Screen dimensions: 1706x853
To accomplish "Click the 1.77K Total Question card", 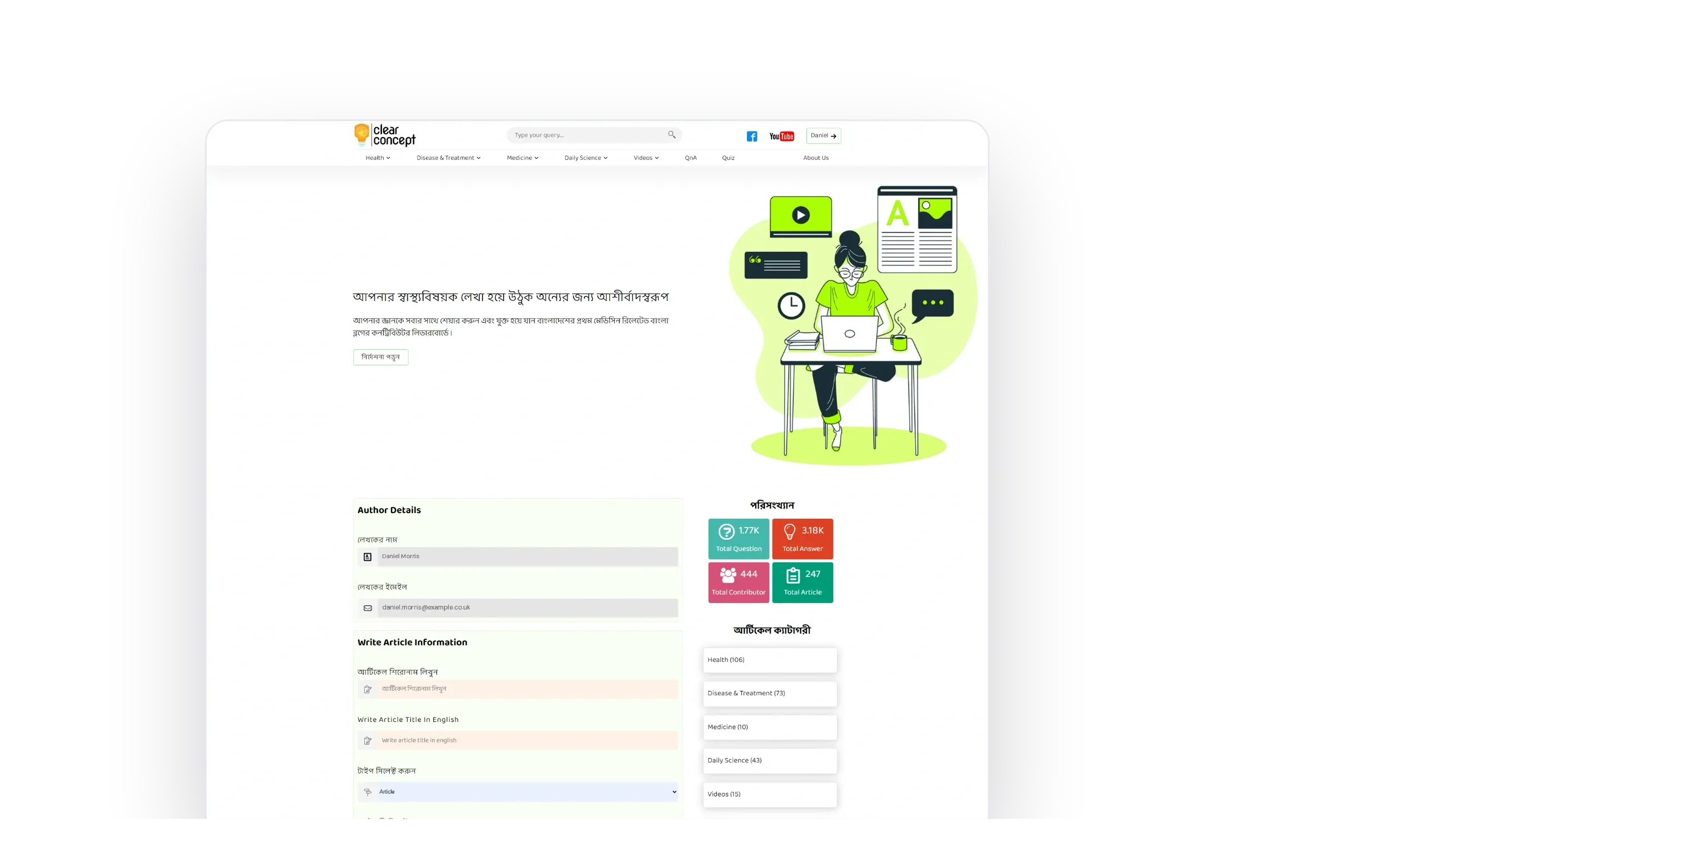I will (x=739, y=539).
